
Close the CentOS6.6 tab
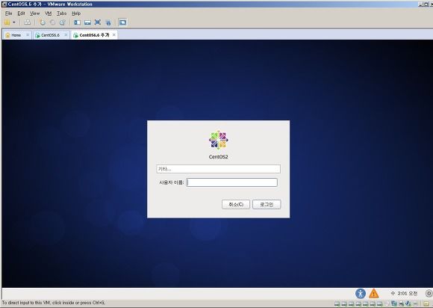pos(66,35)
